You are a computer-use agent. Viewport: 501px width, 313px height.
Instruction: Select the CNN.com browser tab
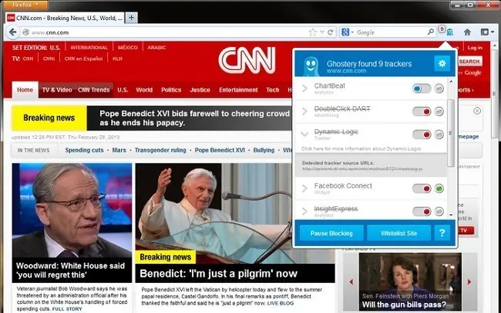[x=65, y=18]
